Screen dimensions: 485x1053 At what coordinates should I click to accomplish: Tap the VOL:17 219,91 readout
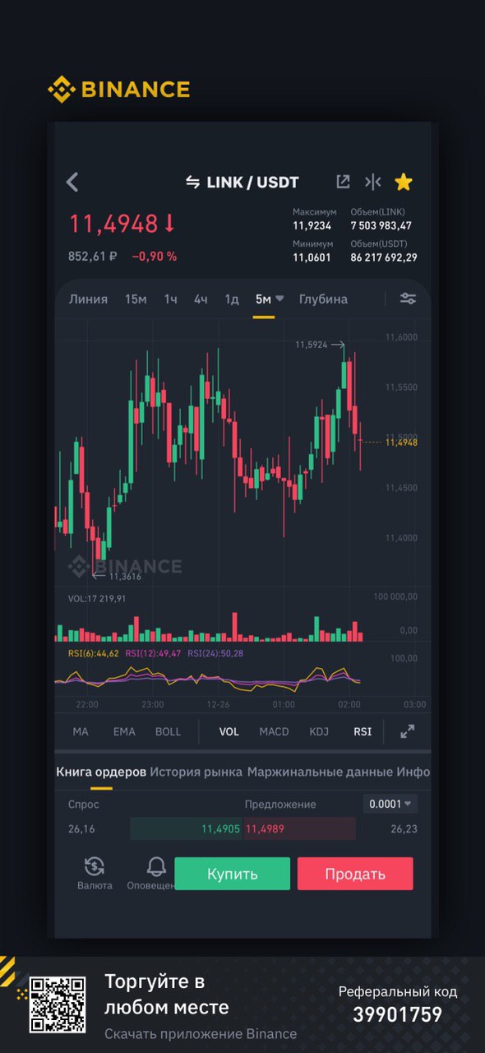[x=97, y=598]
